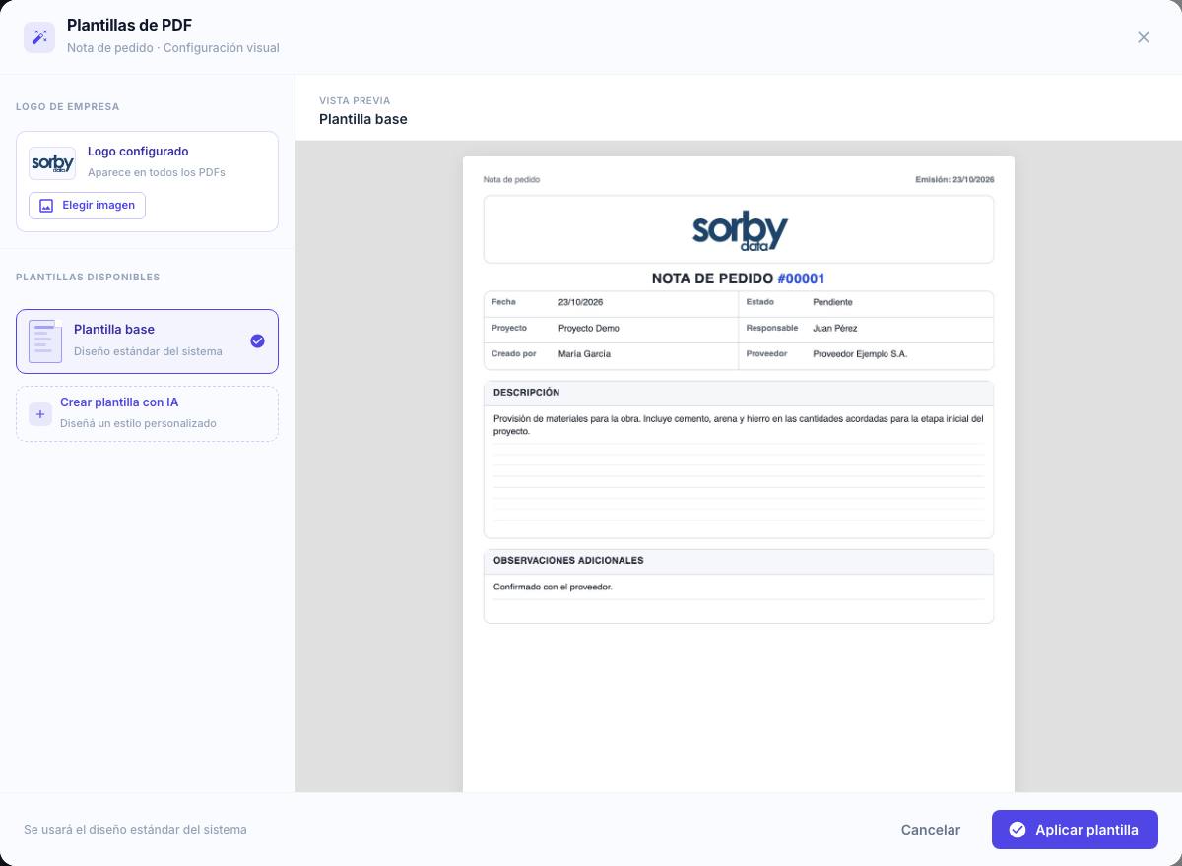Viewport: 1182px width, 866px height.
Task: Click the document icon on Plantilla base card
Action: (x=45, y=341)
